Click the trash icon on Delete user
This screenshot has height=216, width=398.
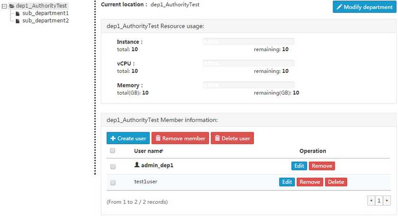pos(217,138)
